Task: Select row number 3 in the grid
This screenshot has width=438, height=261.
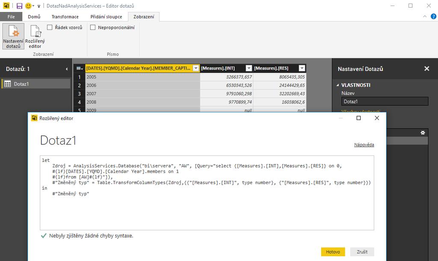Action: click(x=79, y=94)
